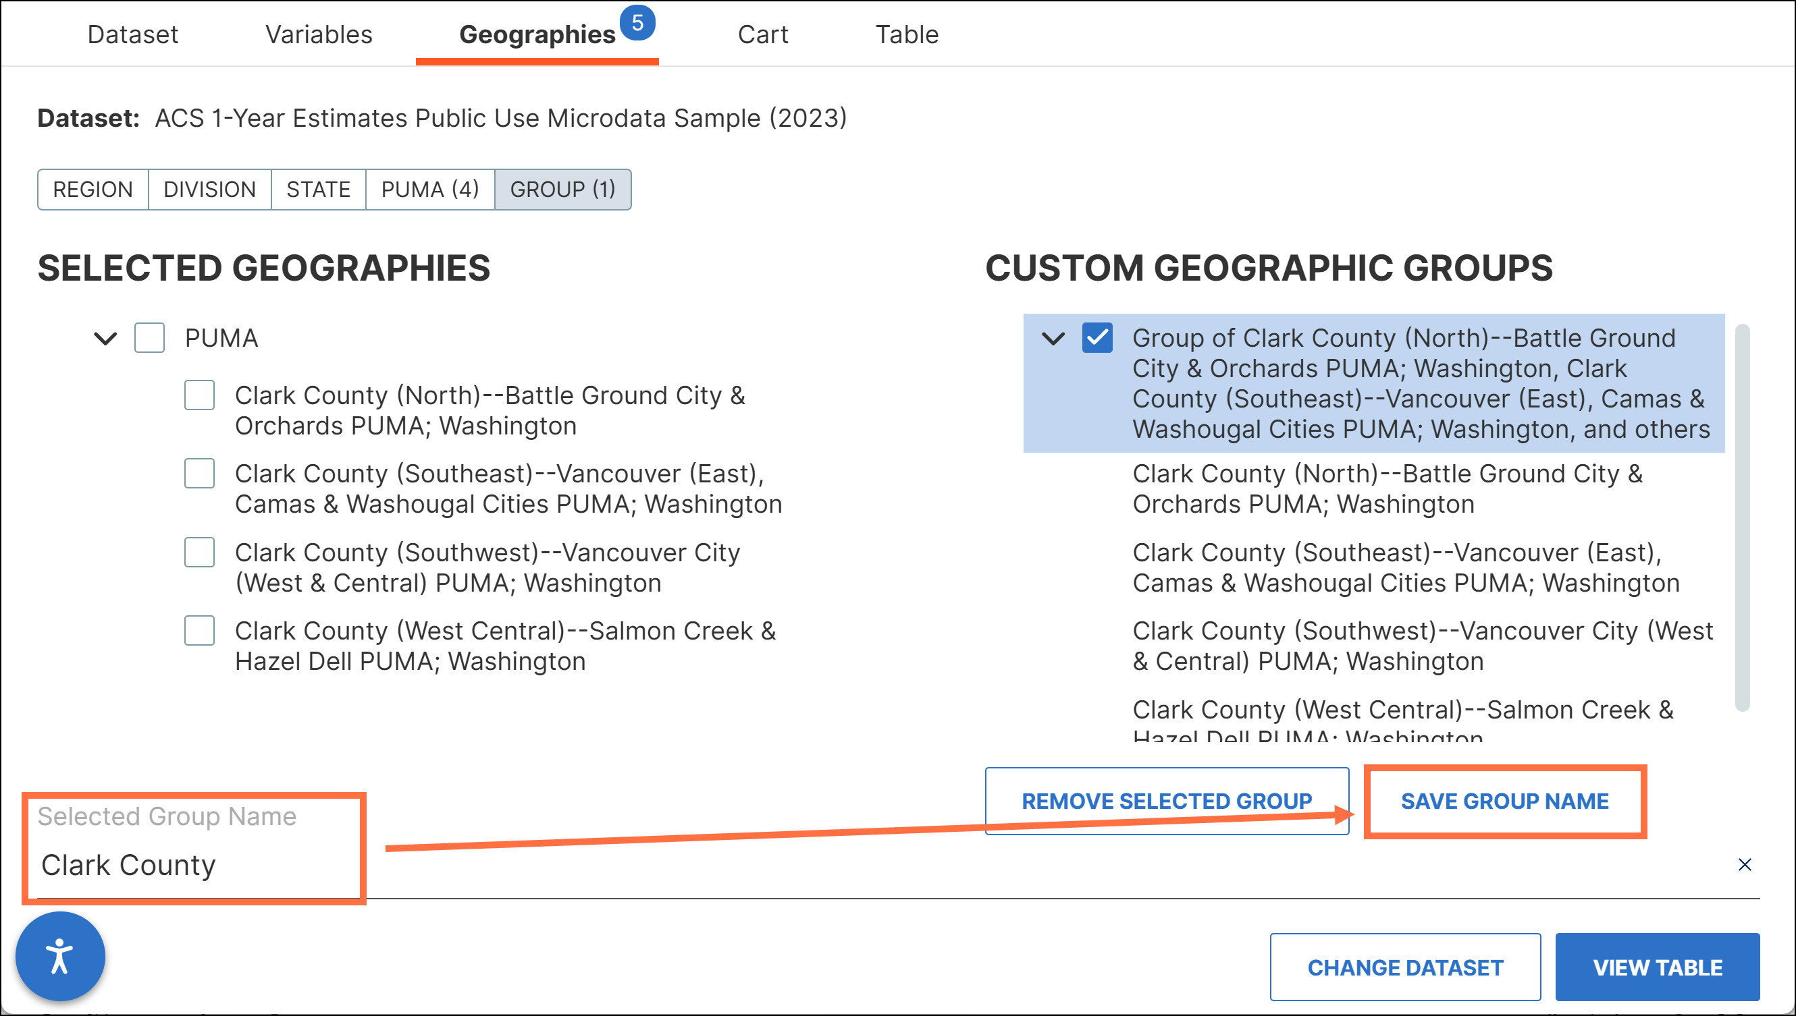Collapse the custom geographic group chevron
Screen dimensions: 1796x1016
tap(1053, 339)
